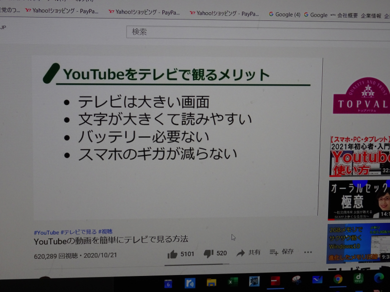The height and width of the screenshot is (292, 390).
Task: Open the green d magazine app in the taskbar
Action: coord(358,278)
